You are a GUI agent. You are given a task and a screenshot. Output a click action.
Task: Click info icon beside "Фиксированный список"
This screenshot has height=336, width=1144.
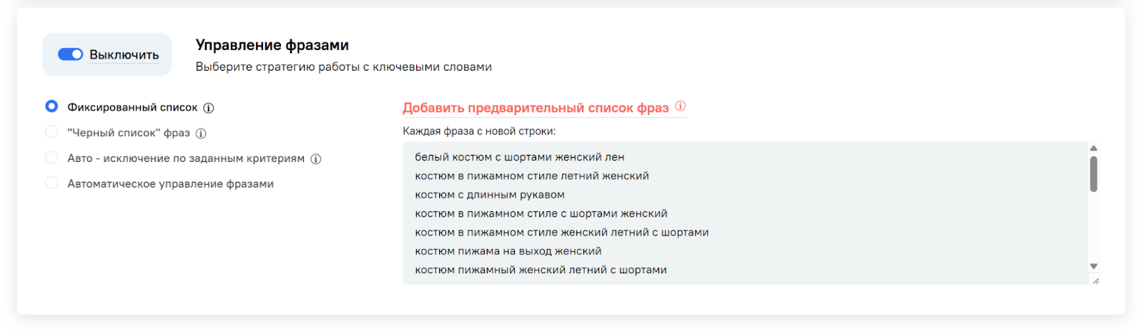pos(209,108)
